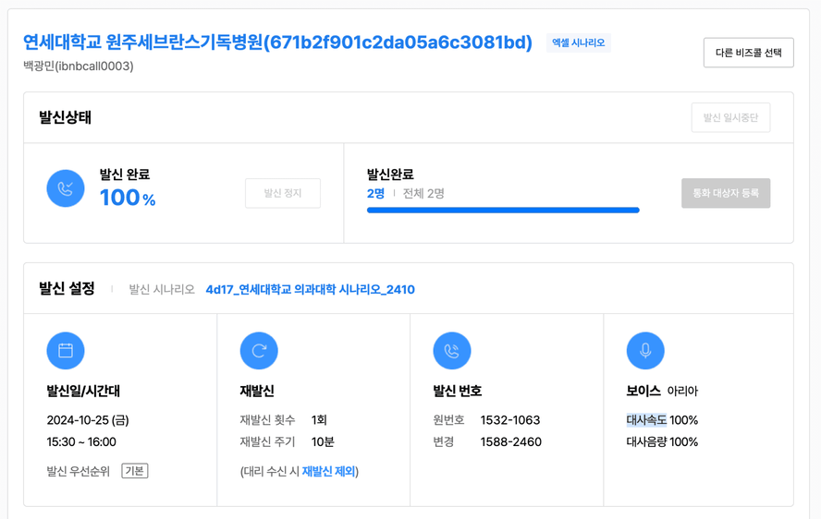This screenshot has height=519, width=821.
Task: Click the phone icon above 발신 번호
Action: [x=452, y=351]
